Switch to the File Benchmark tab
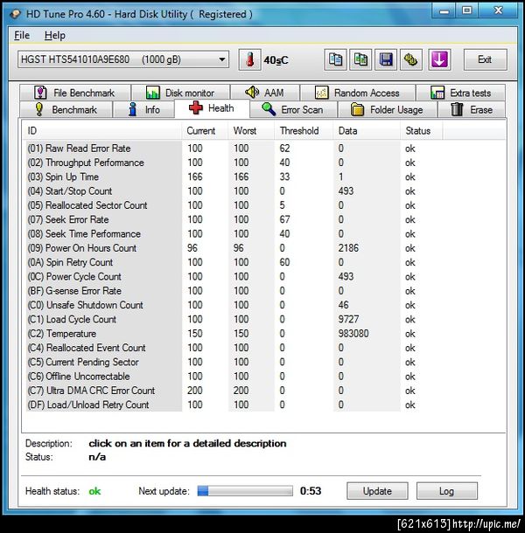 75,93
